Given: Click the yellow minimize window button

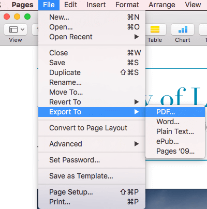Looking at the screenshot, I should [17, 17].
